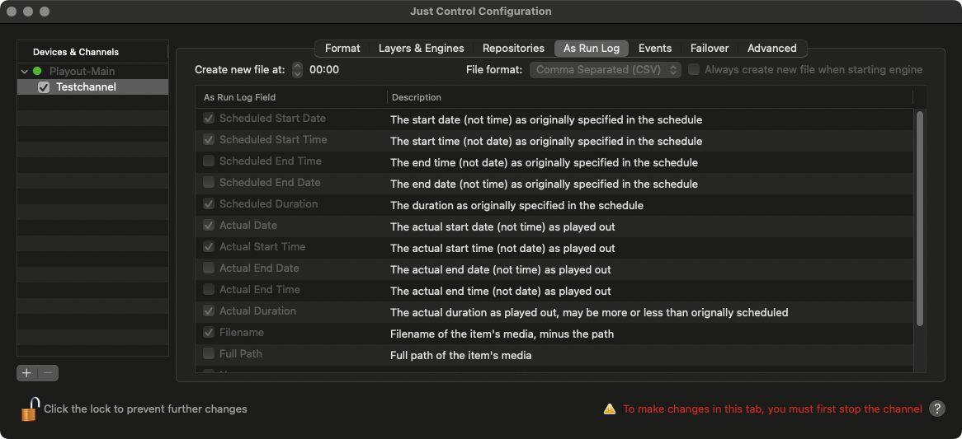Click the red stop the channel warning text
The height and width of the screenshot is (439, 962).
click(772, 409)
